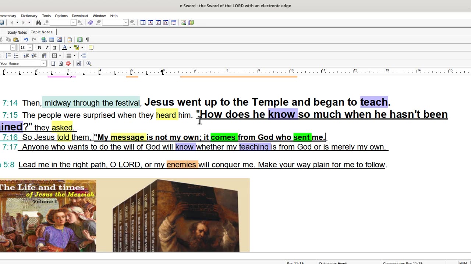Image resolution: width=471 pixels, height=264 pixels.
Task: Expand the search box dropdown beside binoculars
Action: tap(73, 23)
